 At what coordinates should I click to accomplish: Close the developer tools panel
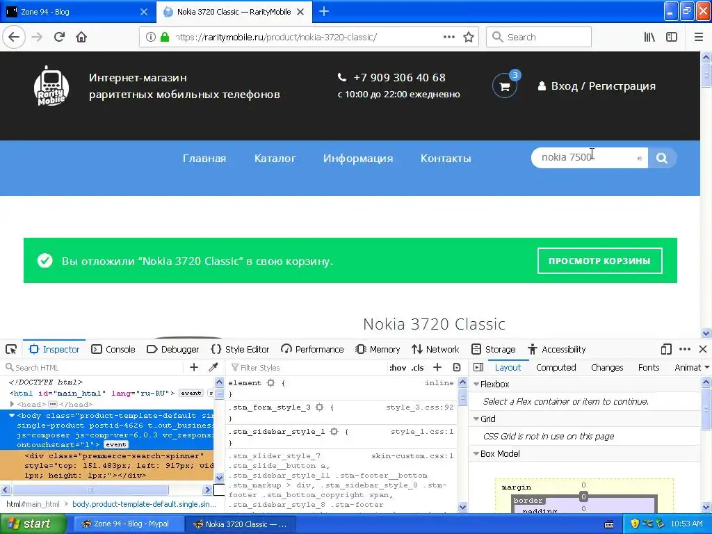(703, 349)
